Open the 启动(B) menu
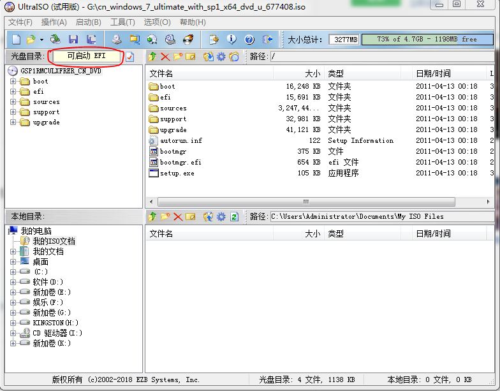Image resolution: width=500 pixels, height=391 pixels. [x=89, y=22]
